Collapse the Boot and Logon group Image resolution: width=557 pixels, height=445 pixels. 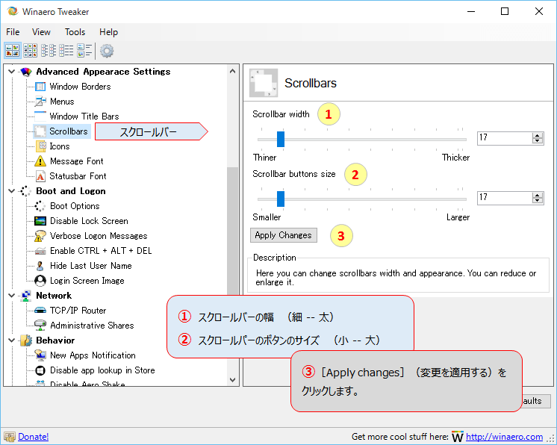11,191
